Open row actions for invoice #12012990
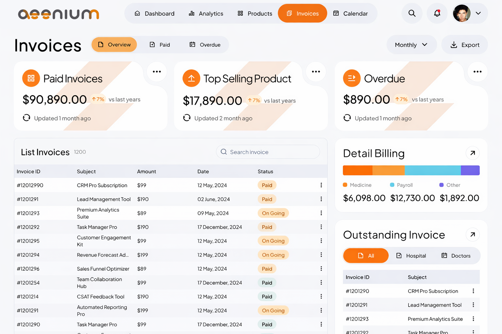Image resolution: width=502 pixels, height=334 pixels. [321, 185]
